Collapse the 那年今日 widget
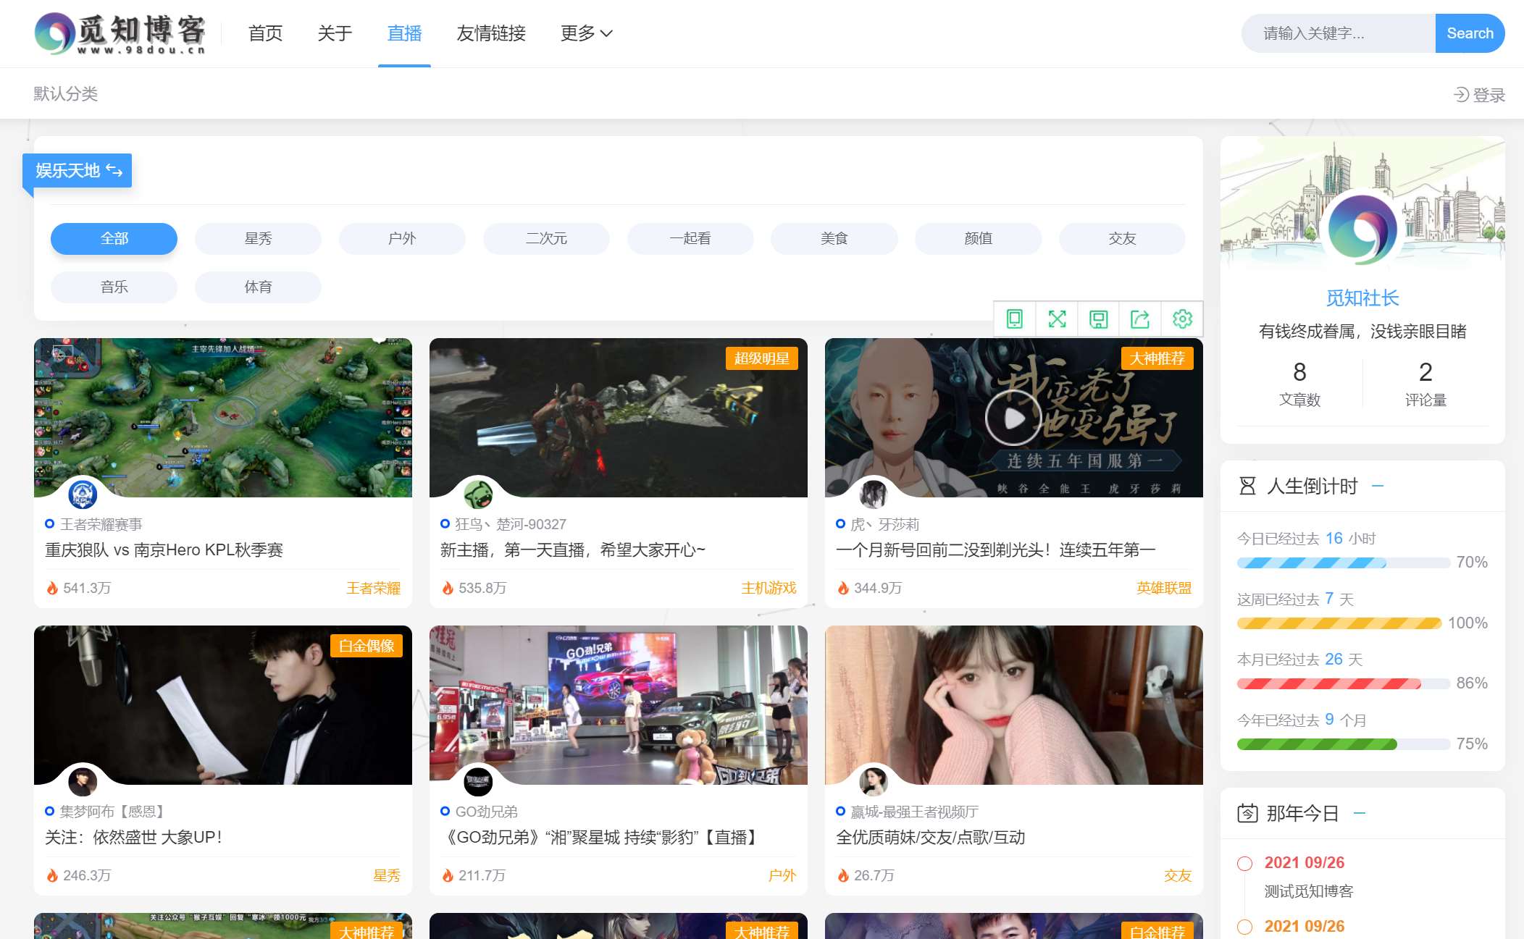This screenshot has width=1524, height=939. (x=1360, y=813)
